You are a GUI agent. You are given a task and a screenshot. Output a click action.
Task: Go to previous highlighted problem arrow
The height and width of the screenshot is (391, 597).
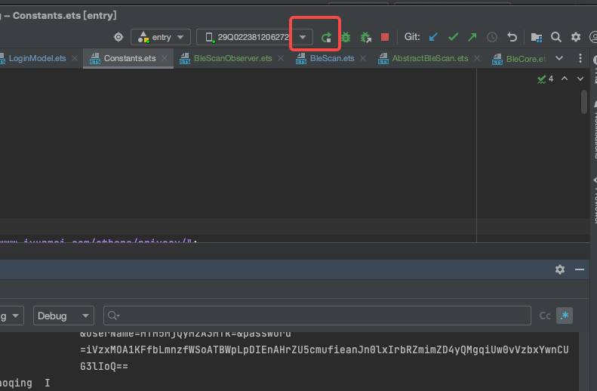[565, 79]
